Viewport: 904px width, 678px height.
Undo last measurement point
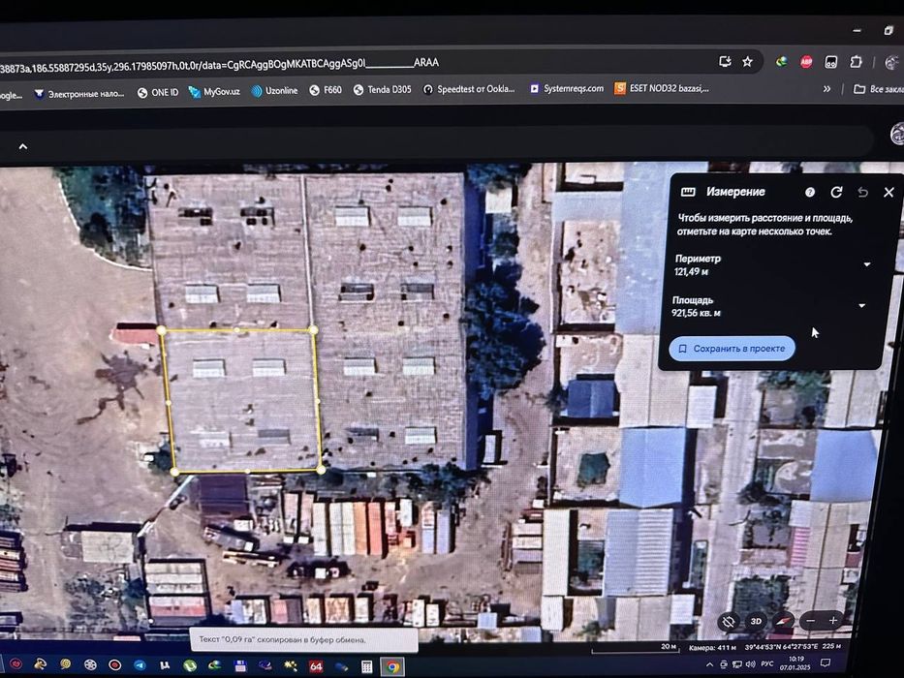coord(862,192)
